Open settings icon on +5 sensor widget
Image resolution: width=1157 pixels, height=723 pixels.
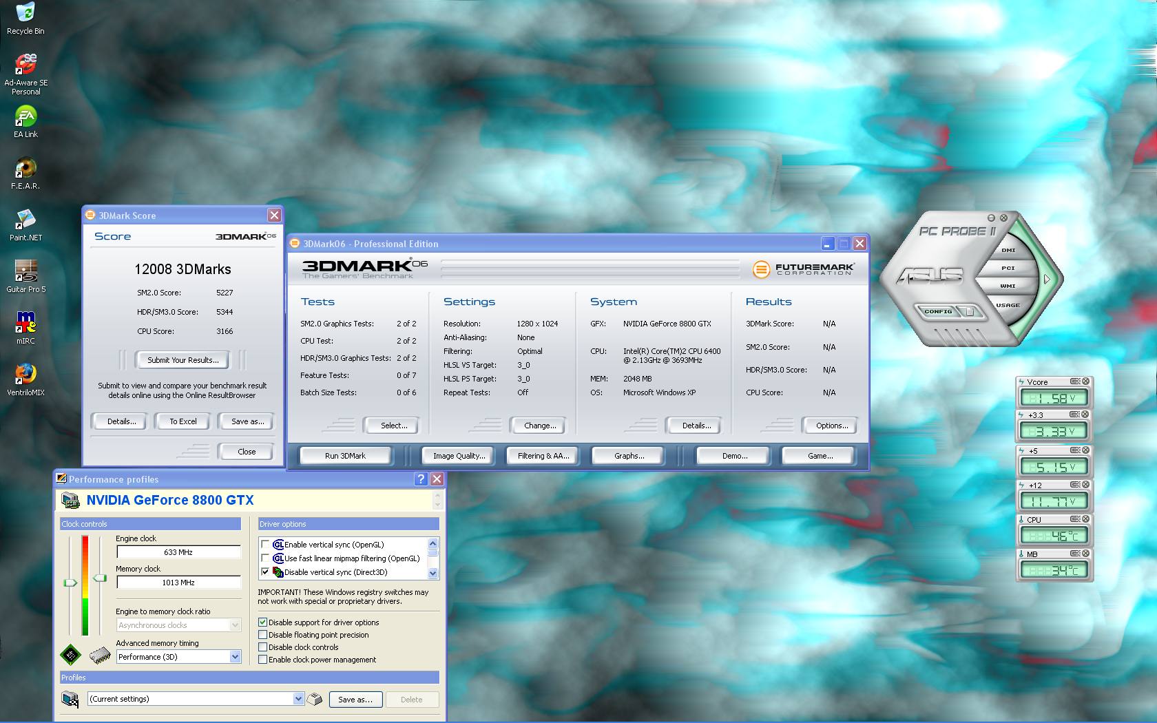coord(1074,450)
